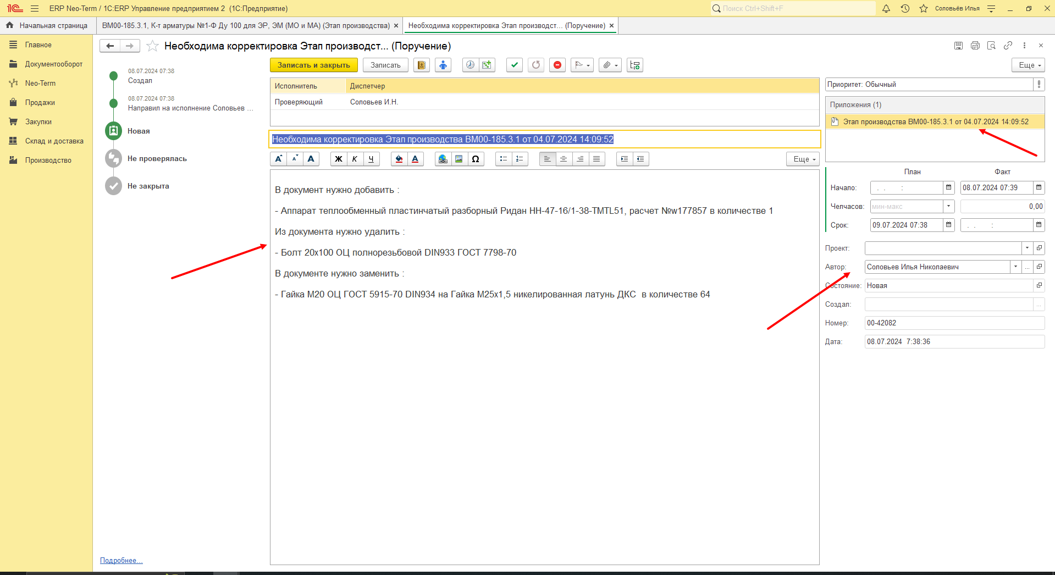Expand the Еще menu in editor toolbar

click(803, 159)
